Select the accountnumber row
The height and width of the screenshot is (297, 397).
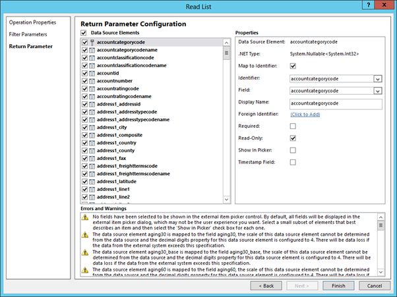click(152, 81)
